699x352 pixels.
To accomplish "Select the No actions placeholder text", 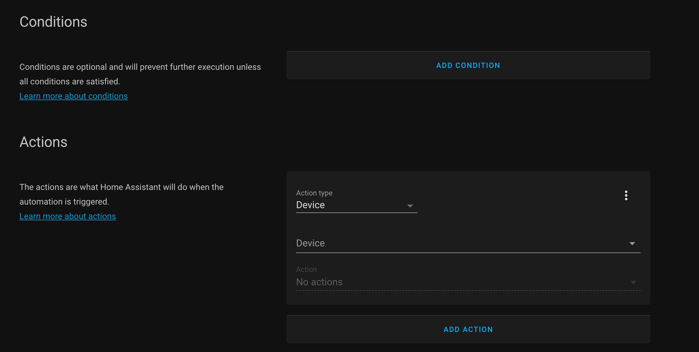I will (x=319, y=282).
